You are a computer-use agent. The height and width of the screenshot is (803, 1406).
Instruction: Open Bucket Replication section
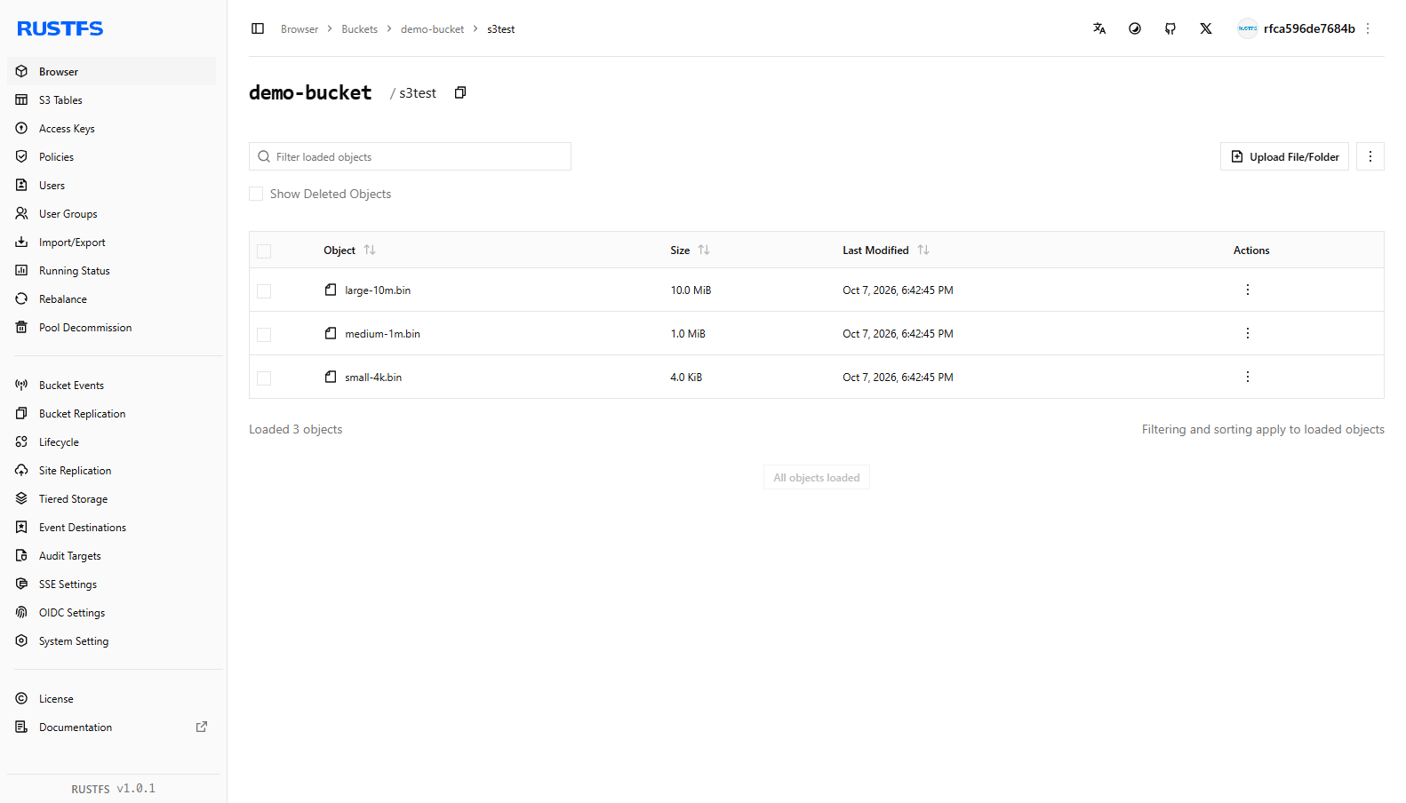(111, 413)
